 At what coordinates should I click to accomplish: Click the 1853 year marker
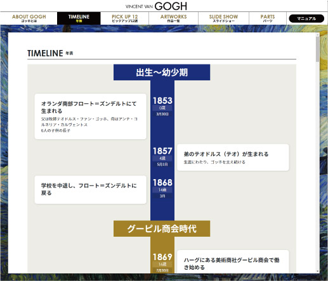point(162,101)
